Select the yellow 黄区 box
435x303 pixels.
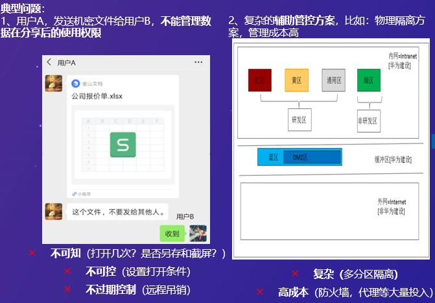(x=296, y=80)
